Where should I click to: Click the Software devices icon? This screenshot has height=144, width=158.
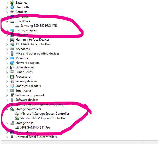click(x=12, y=100)
